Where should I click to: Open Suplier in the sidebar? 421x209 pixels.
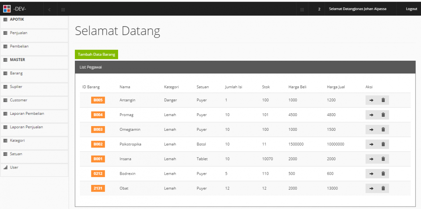(34, 90)
